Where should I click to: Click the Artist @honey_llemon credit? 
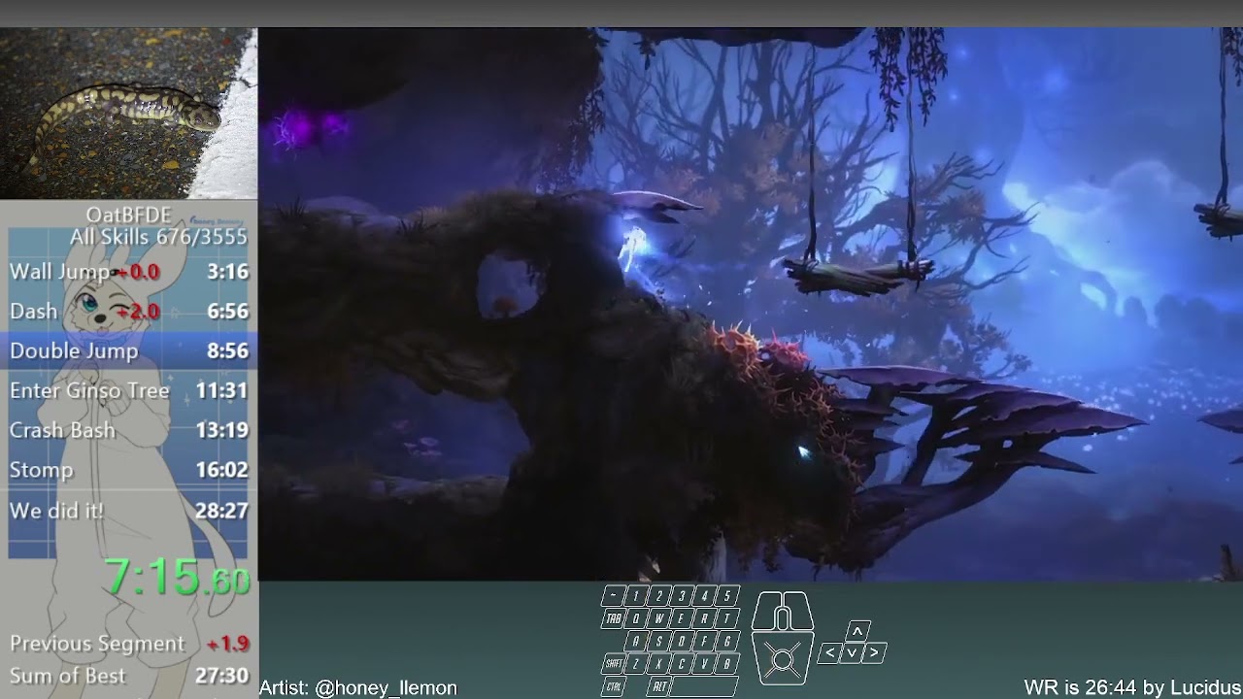(x=357, y=687)
